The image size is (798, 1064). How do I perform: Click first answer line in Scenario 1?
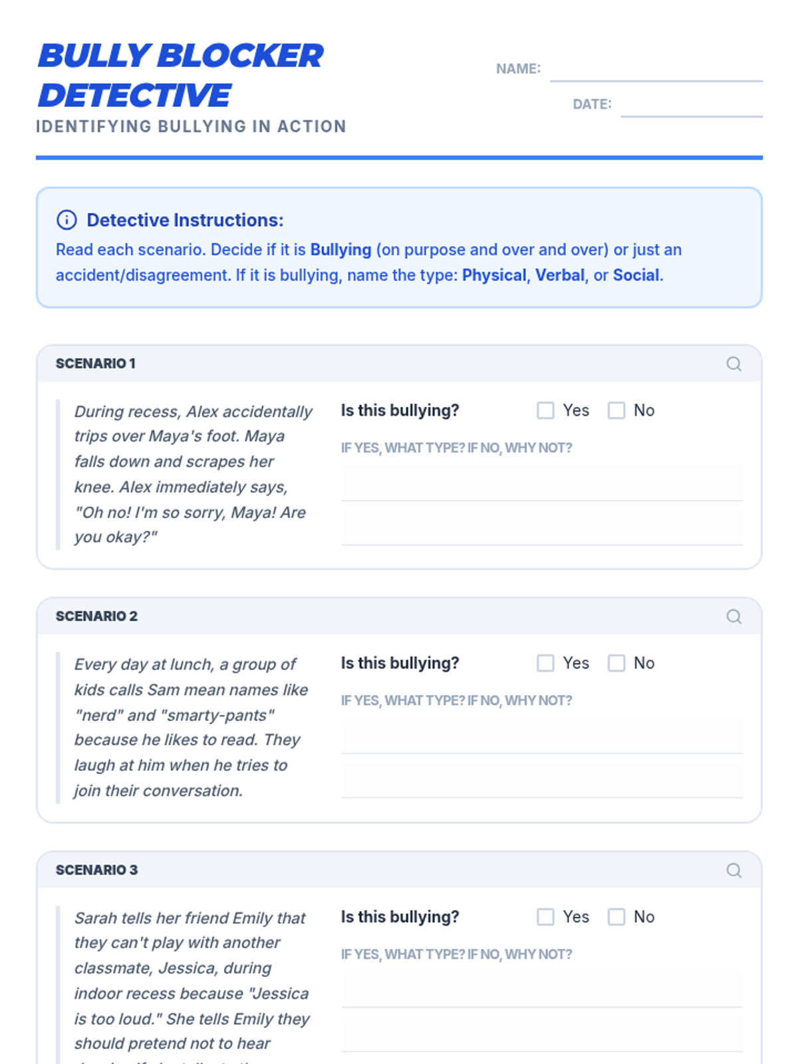click(x=542, y=484)
